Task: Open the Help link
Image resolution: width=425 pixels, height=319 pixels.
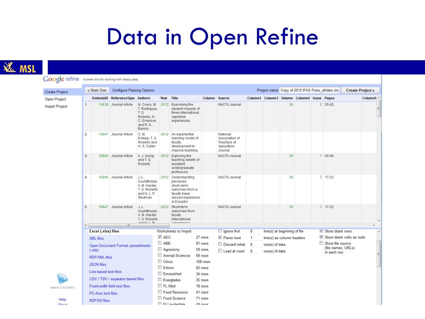Action: [x=62, y=299]
